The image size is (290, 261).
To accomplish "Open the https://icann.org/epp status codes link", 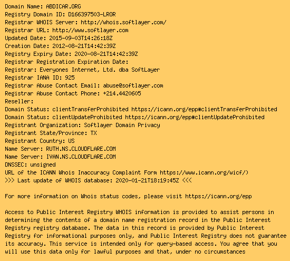I will click(218, 196).
